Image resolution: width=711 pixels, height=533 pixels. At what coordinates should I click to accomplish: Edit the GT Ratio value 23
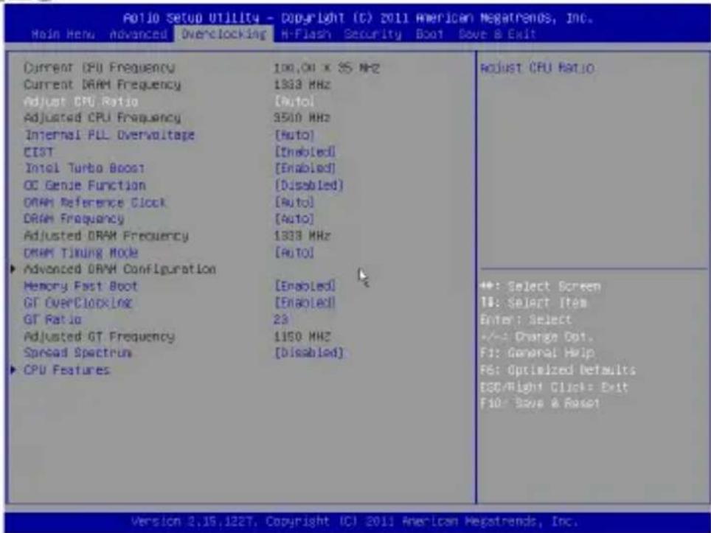click(x=281, y=319)
